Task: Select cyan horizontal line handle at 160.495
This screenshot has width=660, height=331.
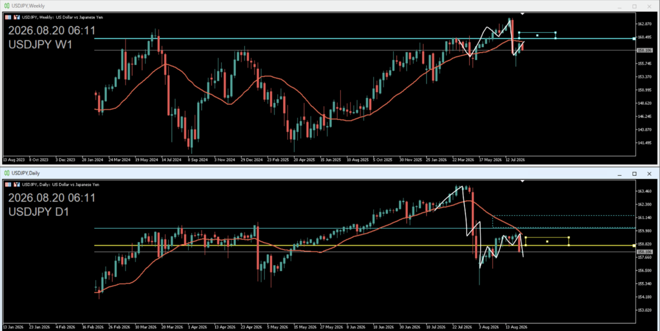Action: pyautogui.click(x=634, y=39)
